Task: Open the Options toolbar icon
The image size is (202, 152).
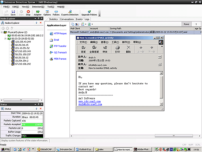Action: click(x=47, y=13)
